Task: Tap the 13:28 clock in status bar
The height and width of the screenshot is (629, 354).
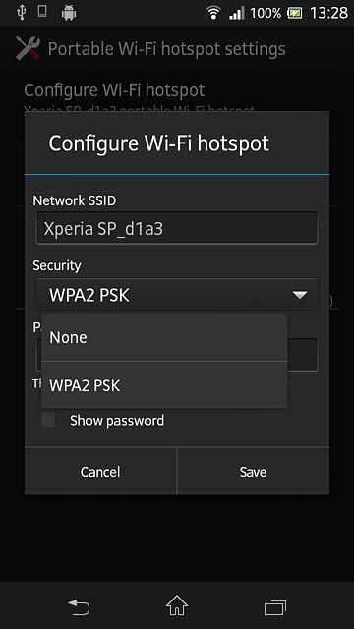Action: [x=328, y=13]
